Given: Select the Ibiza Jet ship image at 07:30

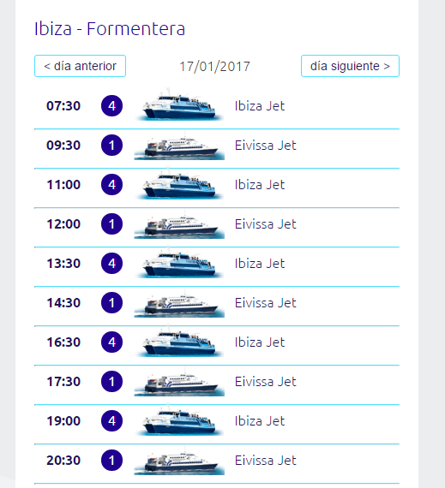Looking at the screenshot, I should pos(179,105).
